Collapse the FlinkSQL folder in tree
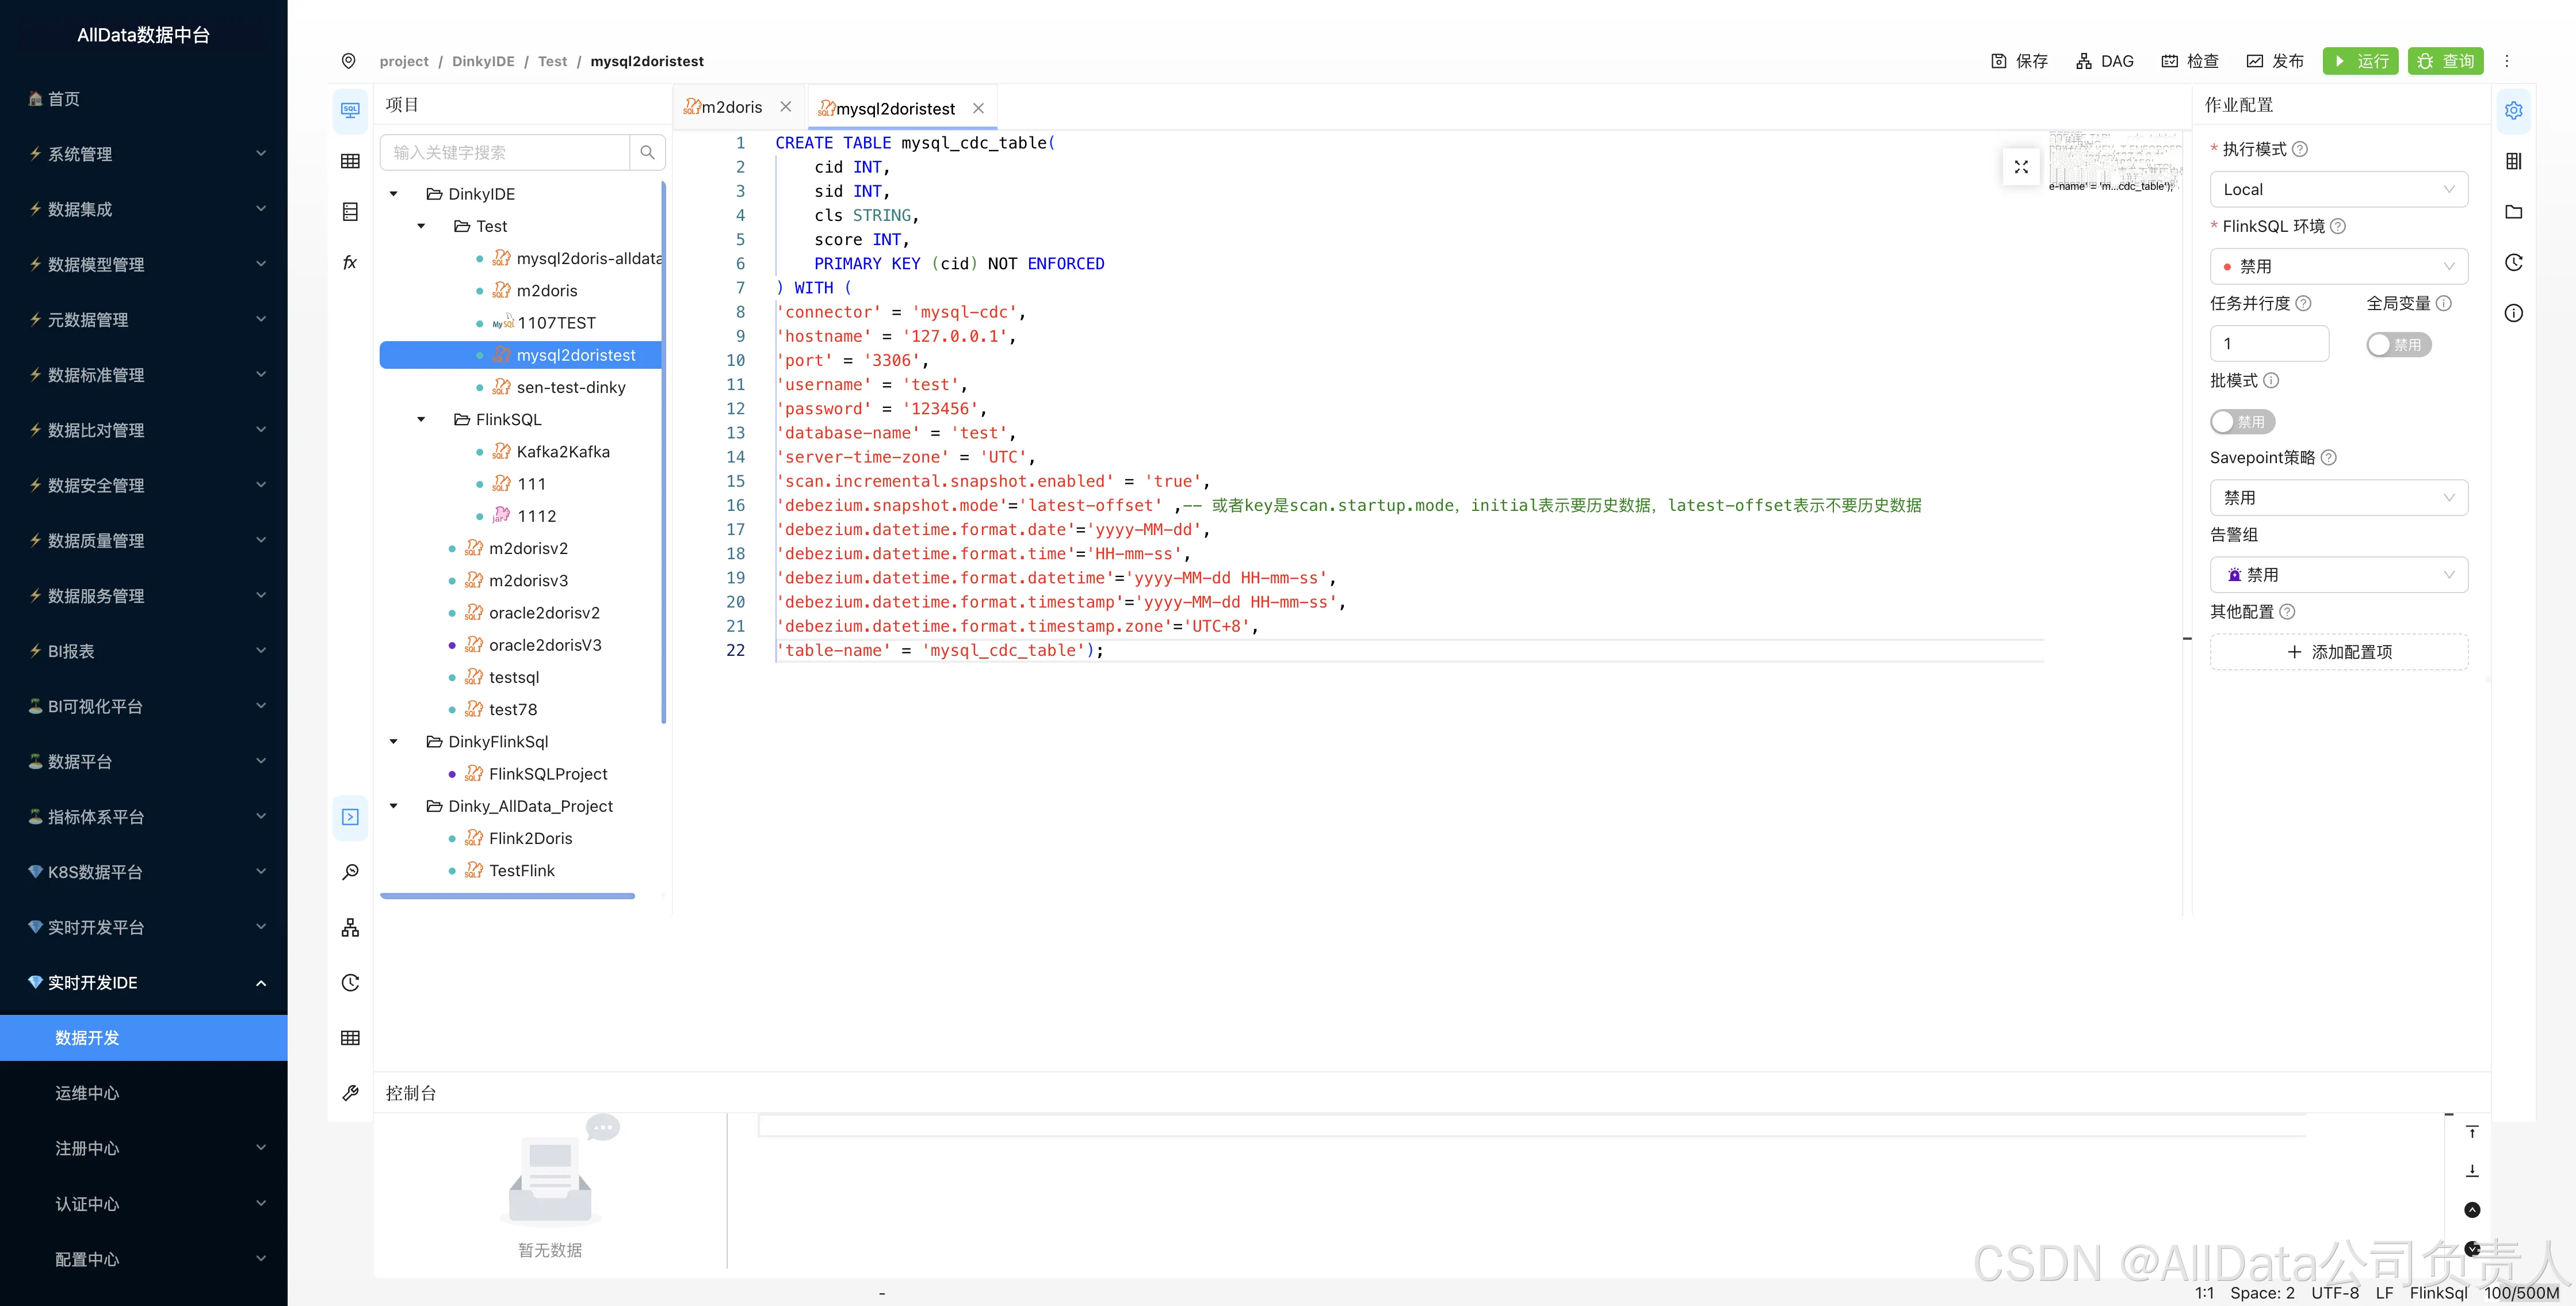The width and height of the screenshot is (2576, 1306). click(x=421, y=420)
